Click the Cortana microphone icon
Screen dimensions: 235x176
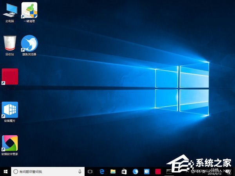click(80, 172)
